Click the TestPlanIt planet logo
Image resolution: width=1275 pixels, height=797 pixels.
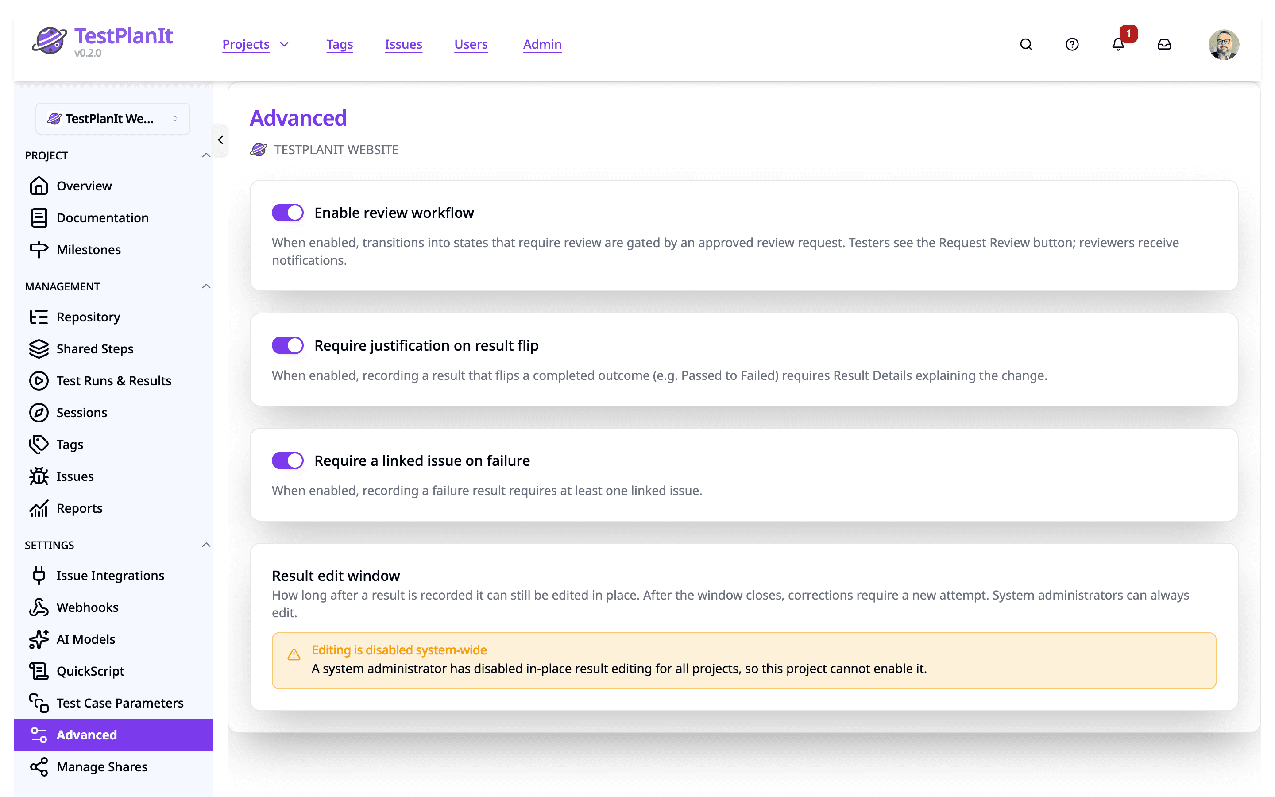coord(49,41)
